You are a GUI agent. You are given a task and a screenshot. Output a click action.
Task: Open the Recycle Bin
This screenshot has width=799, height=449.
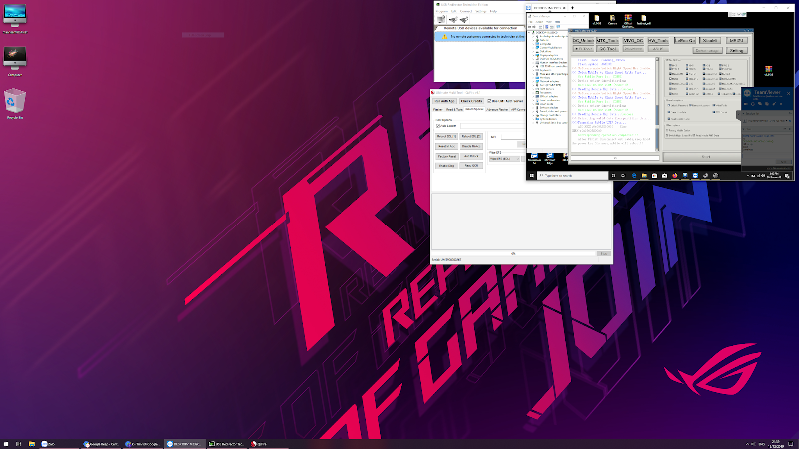[x=15, y=104]
